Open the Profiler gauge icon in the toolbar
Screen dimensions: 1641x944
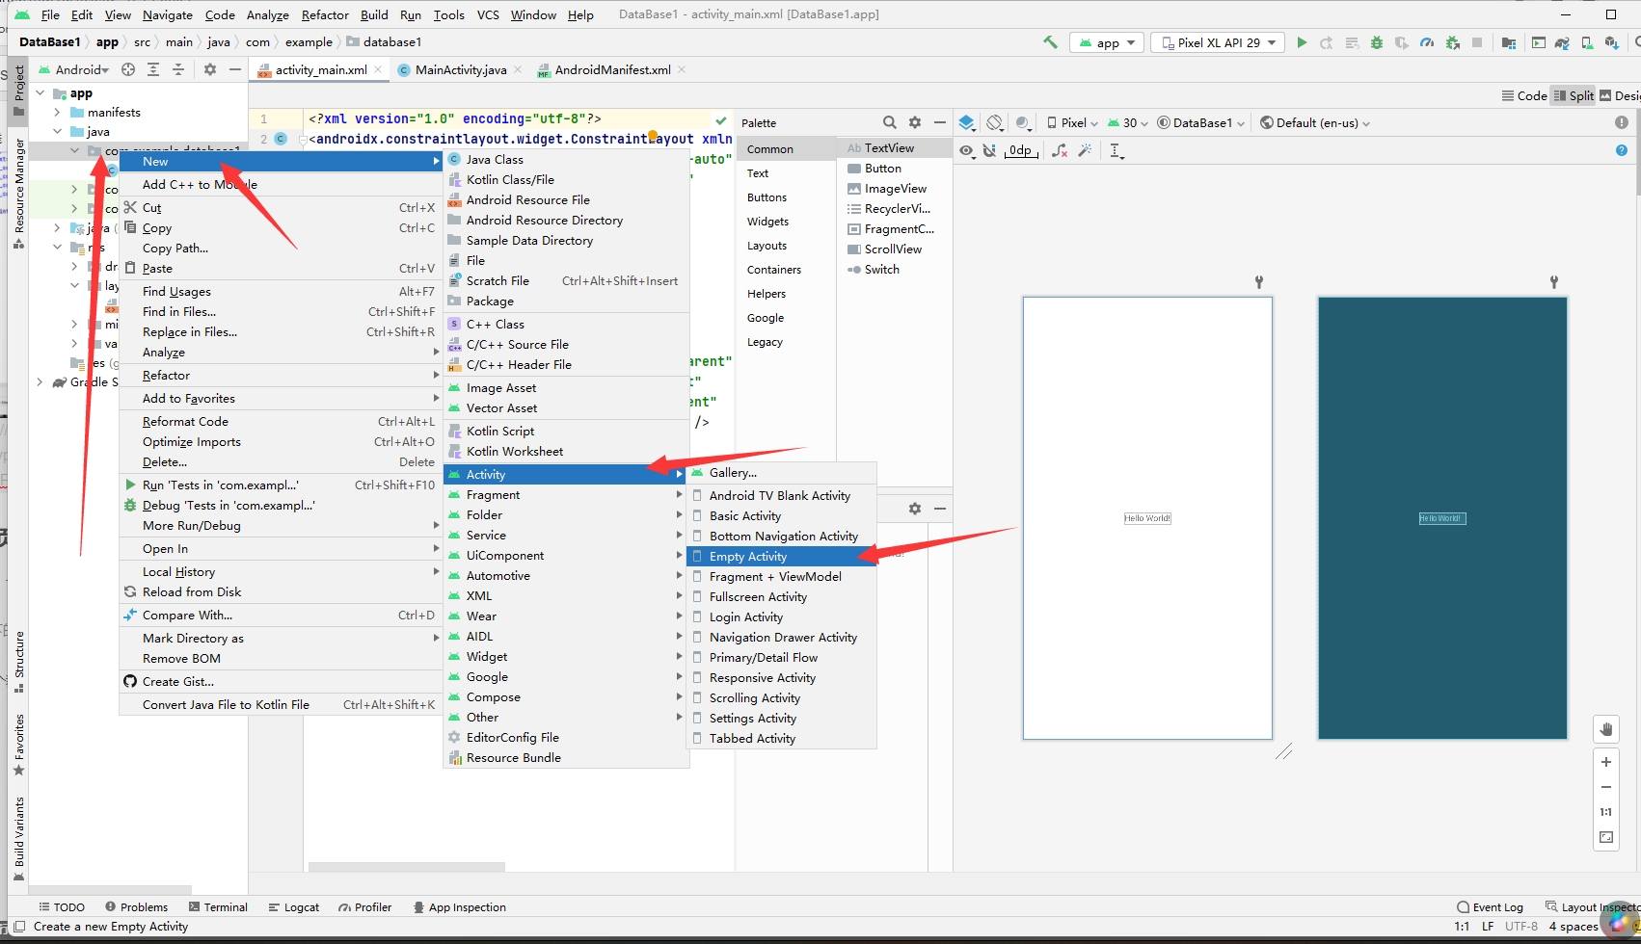tap(1427, 42)
